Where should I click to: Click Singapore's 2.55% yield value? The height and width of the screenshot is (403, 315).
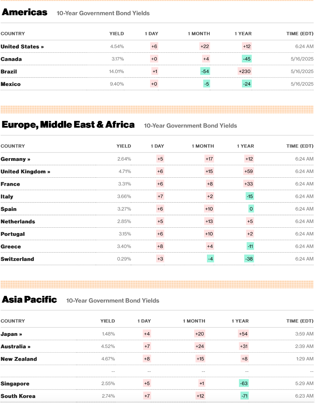[x=108, y=384]
